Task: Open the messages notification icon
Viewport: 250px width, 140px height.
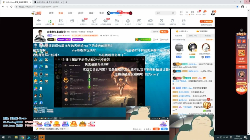Action: coord(204,12)
